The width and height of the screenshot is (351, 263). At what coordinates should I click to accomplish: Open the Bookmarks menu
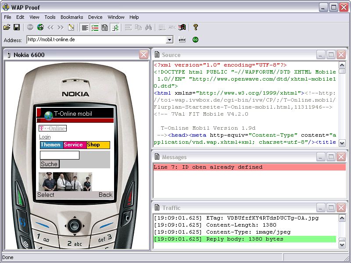(72, 17)
